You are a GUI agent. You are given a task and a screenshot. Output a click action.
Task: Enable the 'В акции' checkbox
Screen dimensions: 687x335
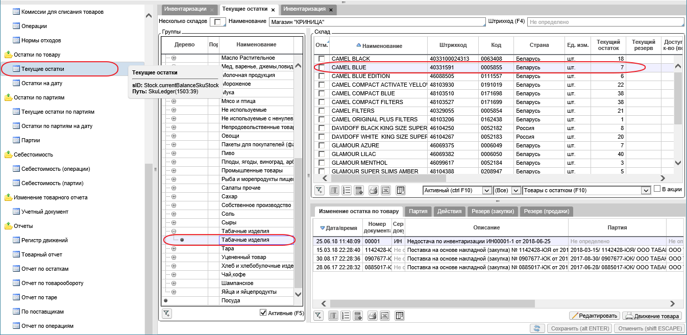[657, 189]
